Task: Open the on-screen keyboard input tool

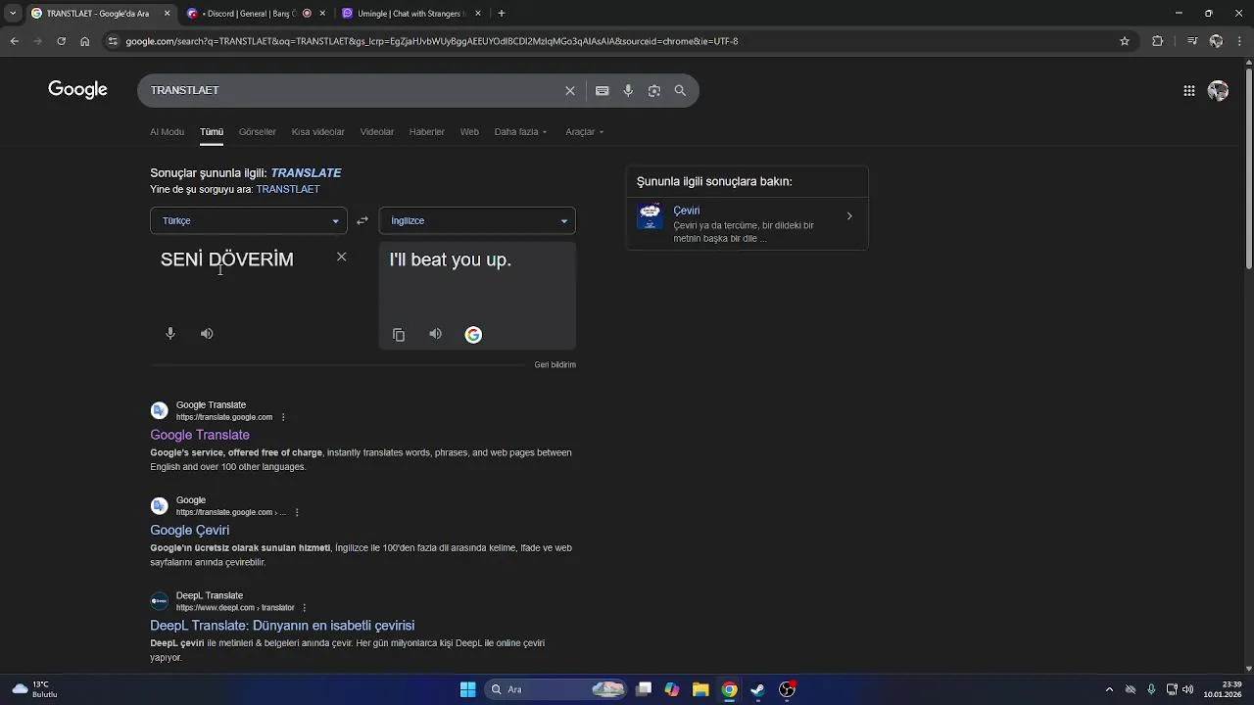Action: click(602, 90)
